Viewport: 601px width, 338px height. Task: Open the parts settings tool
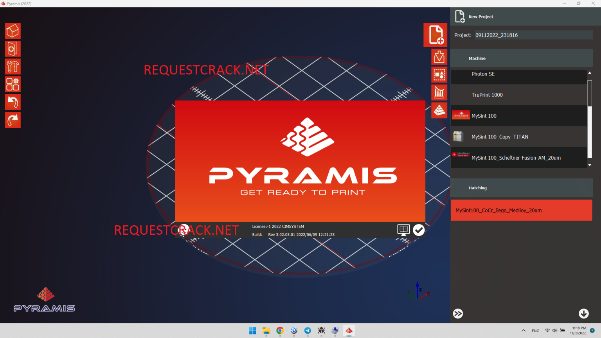[13, 84]
